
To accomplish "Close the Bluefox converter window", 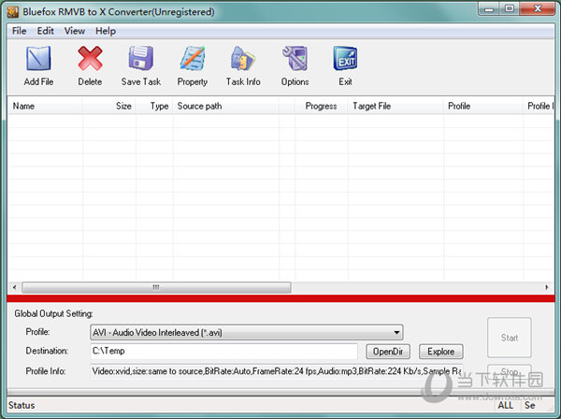I will [538, 9].
